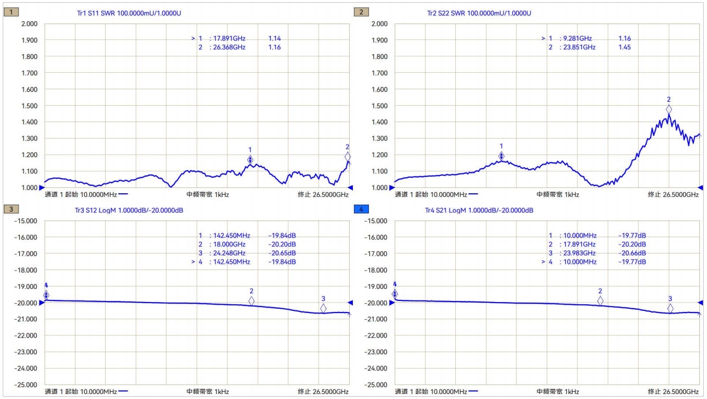Select the Tr1 S11 SWR trace title

[129, 13]
